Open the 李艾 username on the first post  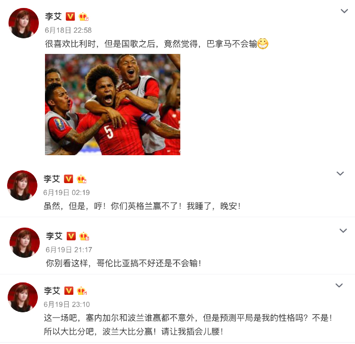(53, 17)
